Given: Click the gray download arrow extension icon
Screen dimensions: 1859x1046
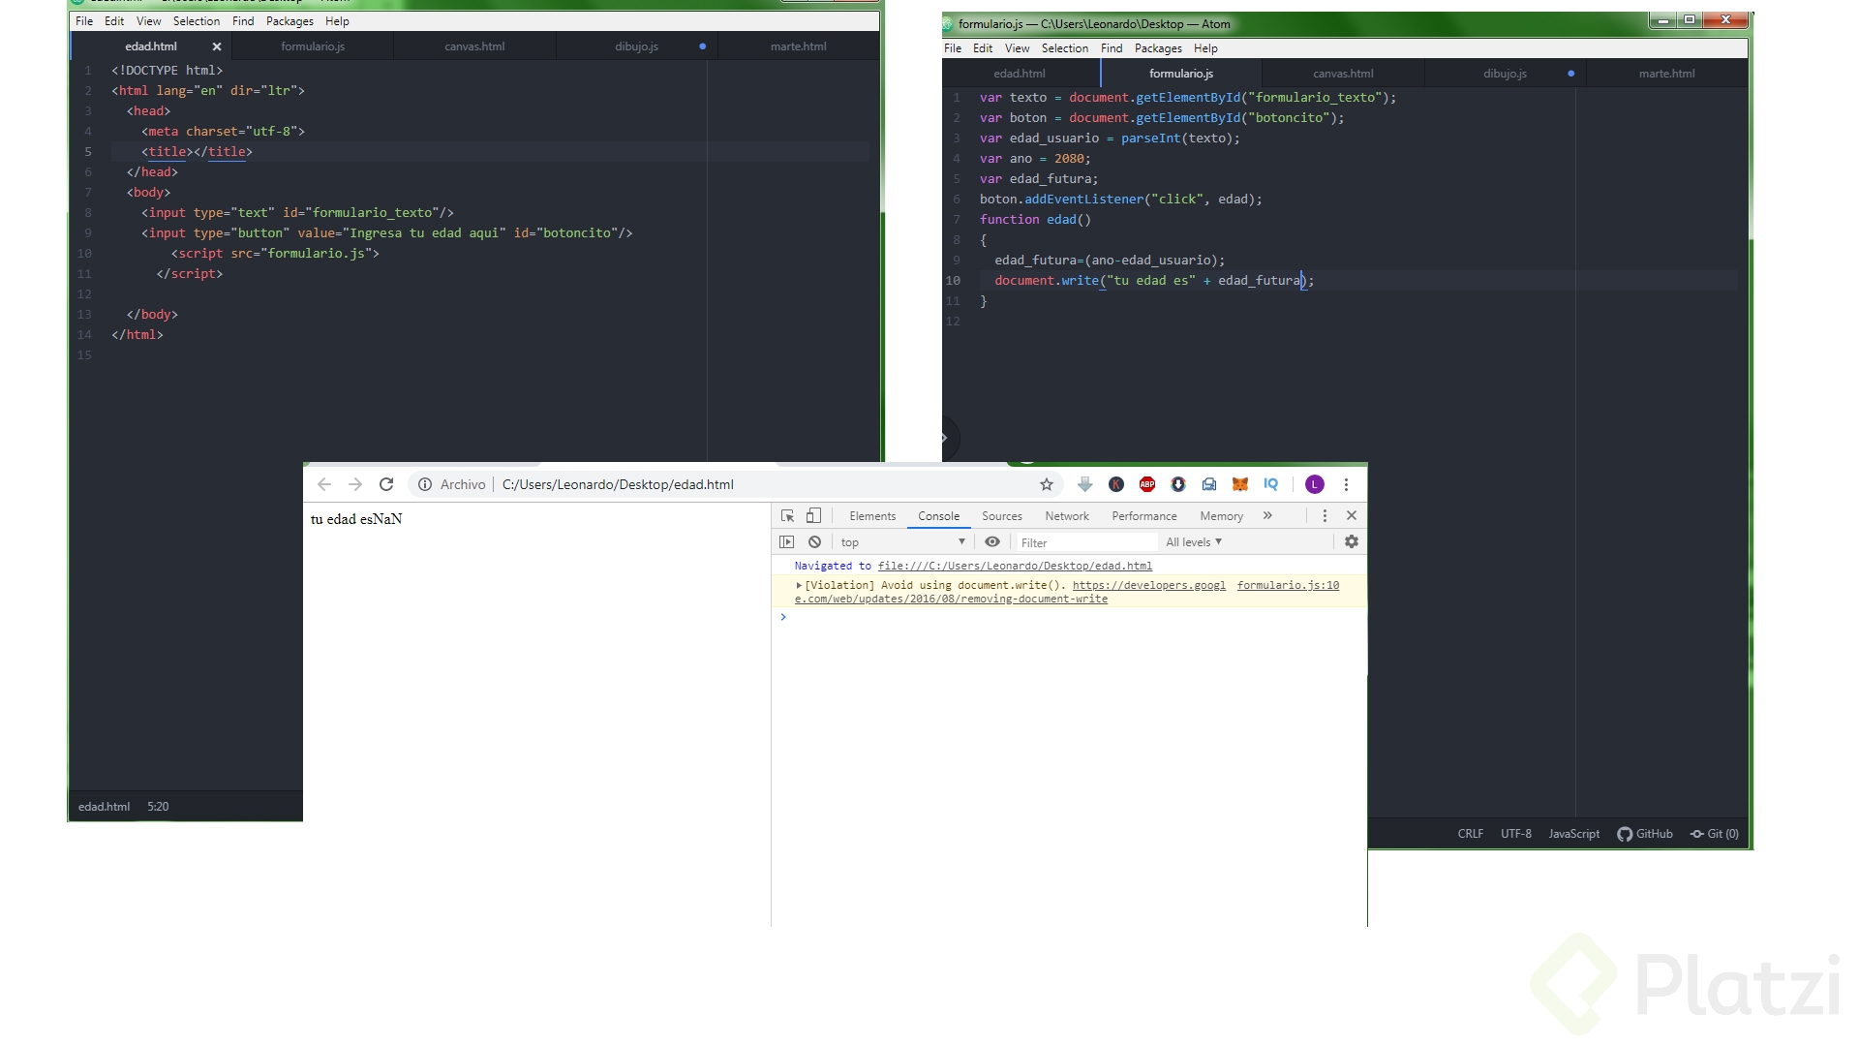Looking at the screenshot, I should (1085, 484).
